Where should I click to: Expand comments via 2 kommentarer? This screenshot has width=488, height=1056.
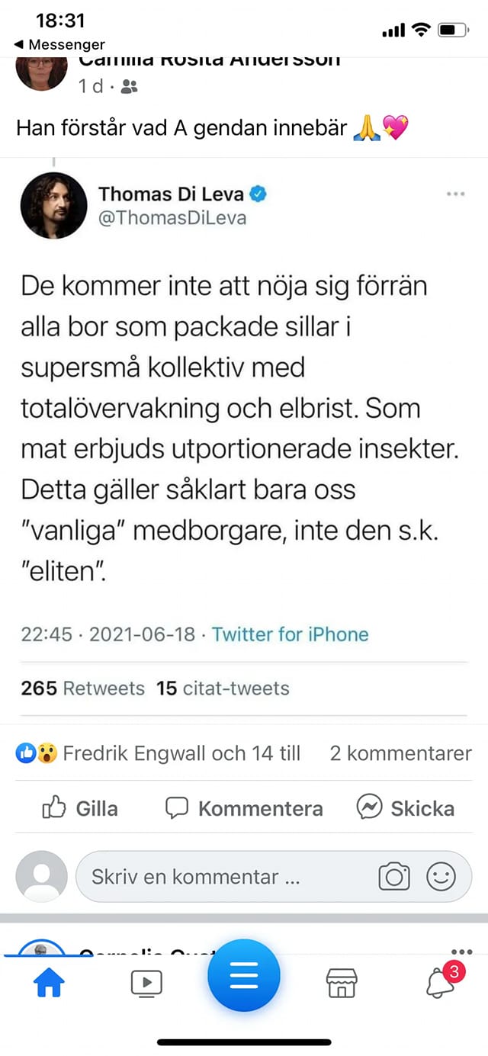coord(400,753)
